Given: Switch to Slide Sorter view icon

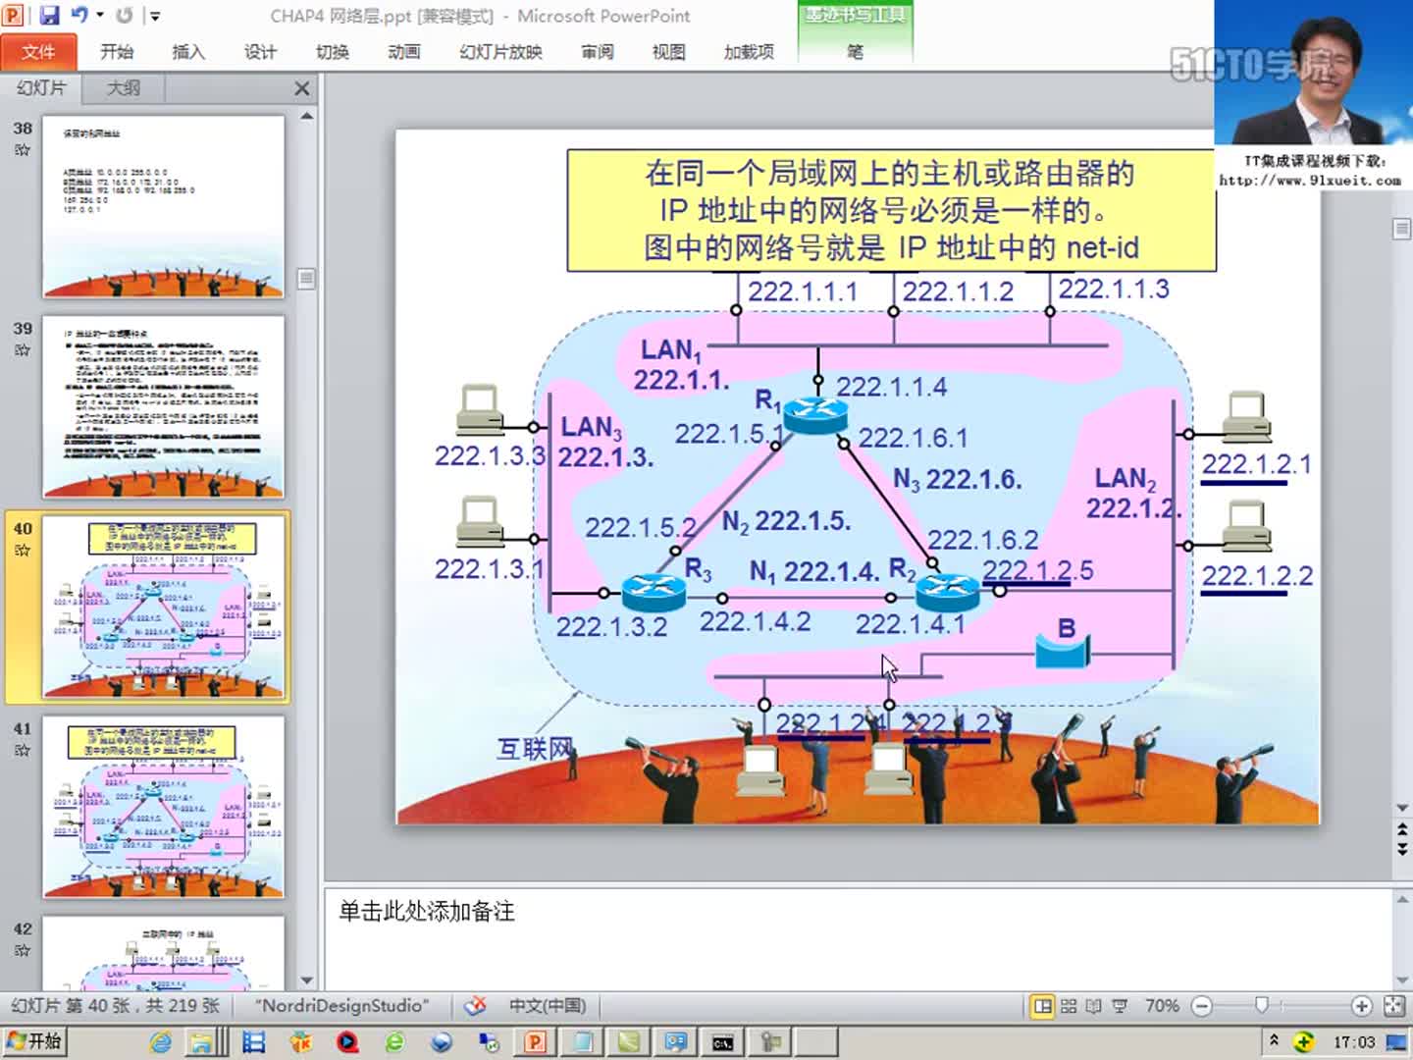Looking at the screenshot, I should click(1069, 1006).
